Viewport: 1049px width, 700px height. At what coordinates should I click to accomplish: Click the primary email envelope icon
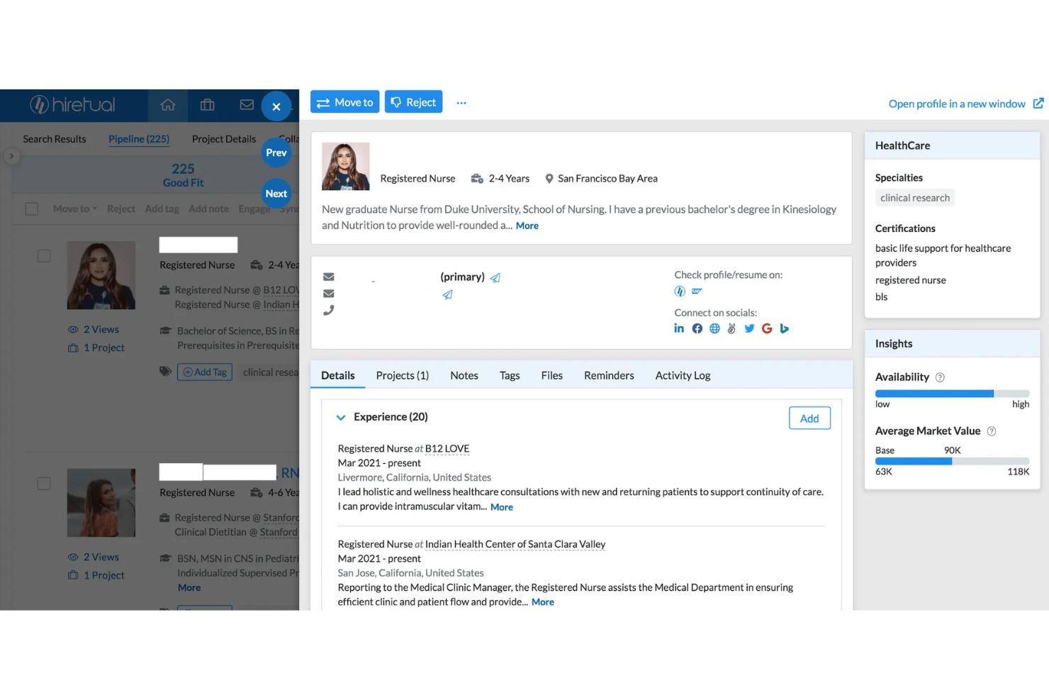coord(329,277)
